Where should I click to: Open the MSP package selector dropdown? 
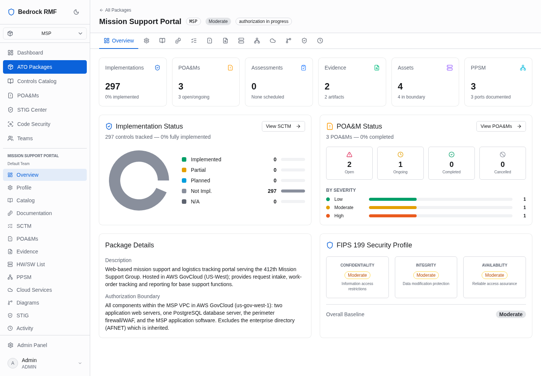pos(45,33)
